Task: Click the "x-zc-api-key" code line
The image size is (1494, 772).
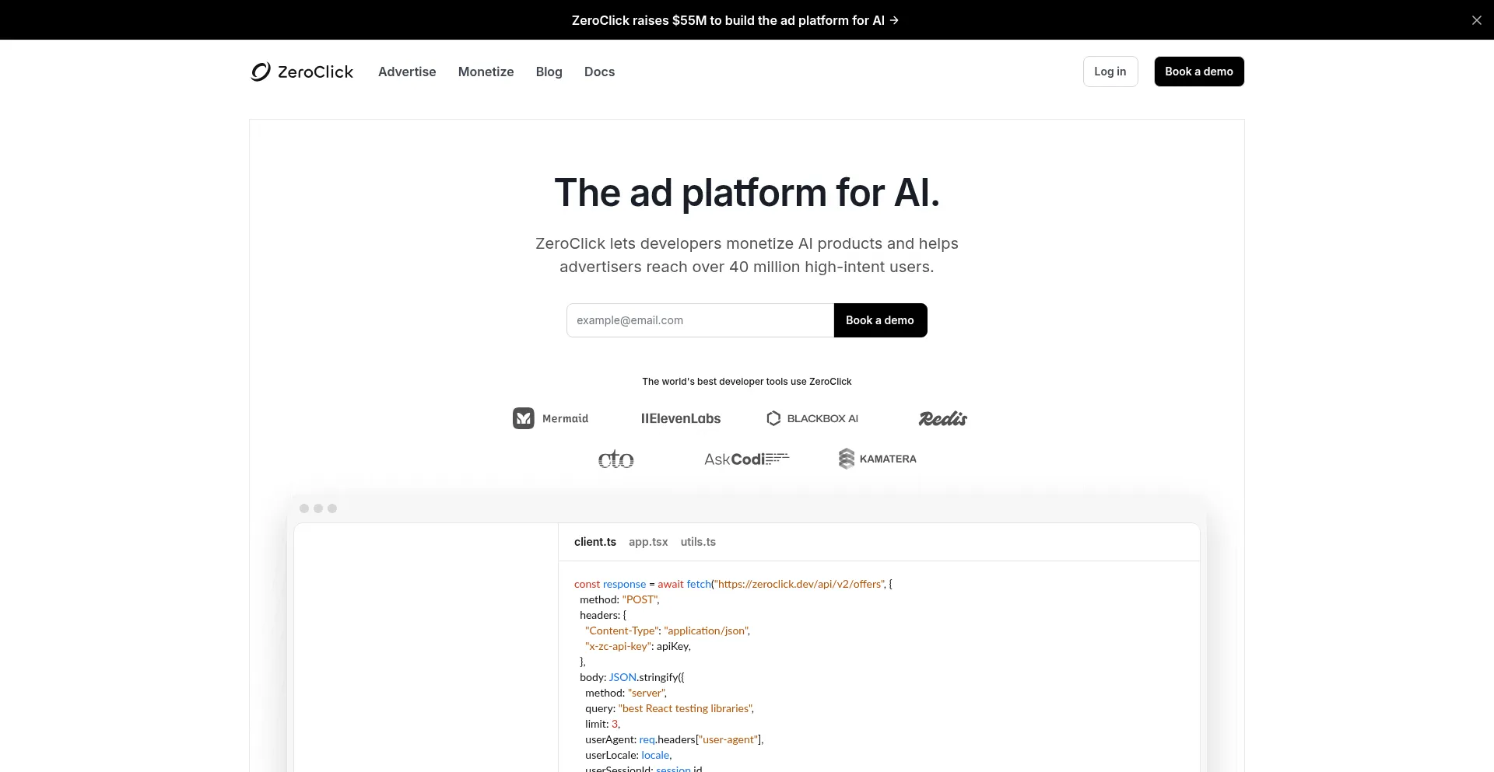Action: point(638,646)
